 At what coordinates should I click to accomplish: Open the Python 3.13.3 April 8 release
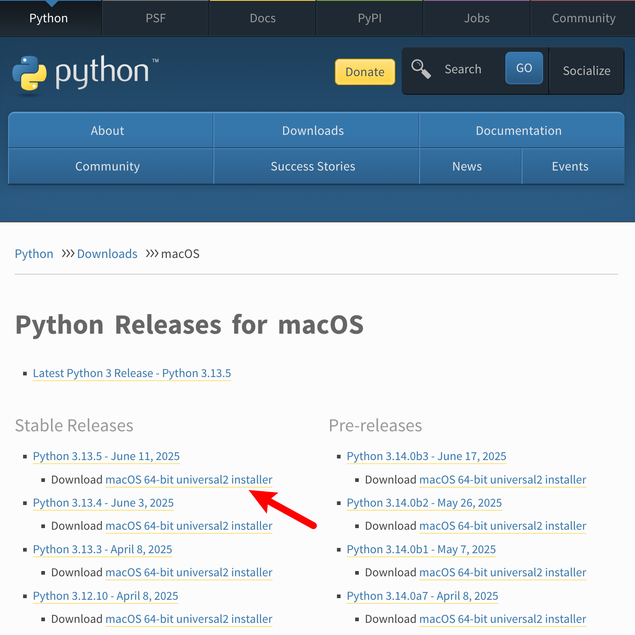point(102,549)
